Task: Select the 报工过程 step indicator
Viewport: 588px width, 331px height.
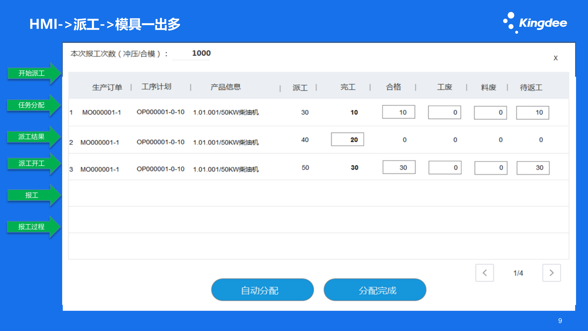Action: point(32,227)
